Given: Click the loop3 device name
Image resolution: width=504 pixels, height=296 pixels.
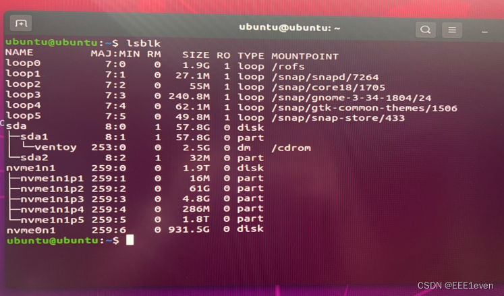Looking at the screenshot, I should (23, 94).
